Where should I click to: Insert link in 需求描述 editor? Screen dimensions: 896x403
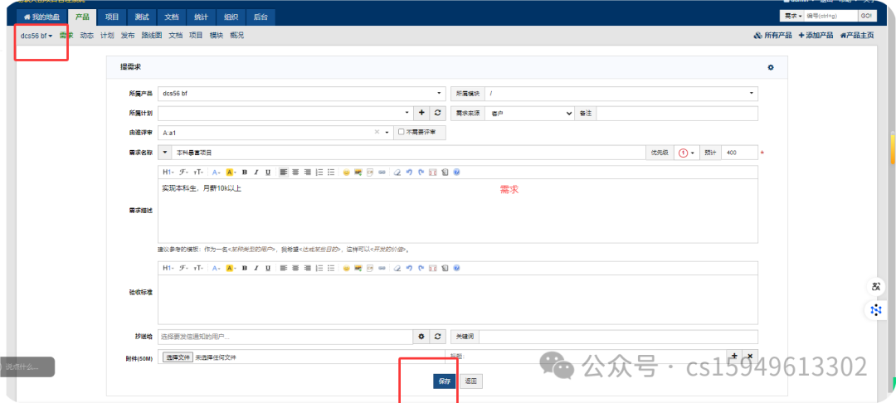click(382, 172)
